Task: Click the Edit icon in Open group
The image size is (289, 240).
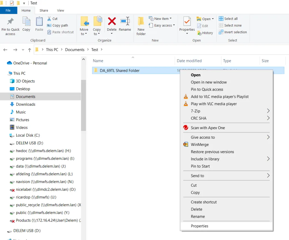Action: point(199,26)
